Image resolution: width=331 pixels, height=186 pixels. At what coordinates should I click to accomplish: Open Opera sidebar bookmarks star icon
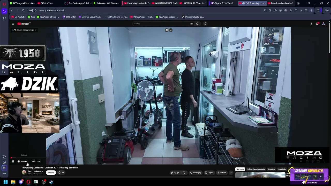click(4, 18)
